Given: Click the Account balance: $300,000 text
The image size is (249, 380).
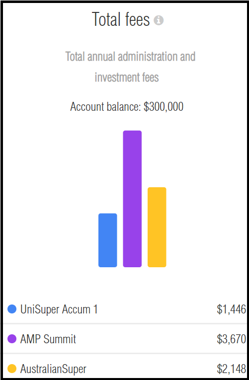Looking at the screenshot, I should click(127, 107).
